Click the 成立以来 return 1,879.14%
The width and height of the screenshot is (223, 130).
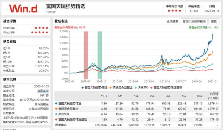pos(42,66)
